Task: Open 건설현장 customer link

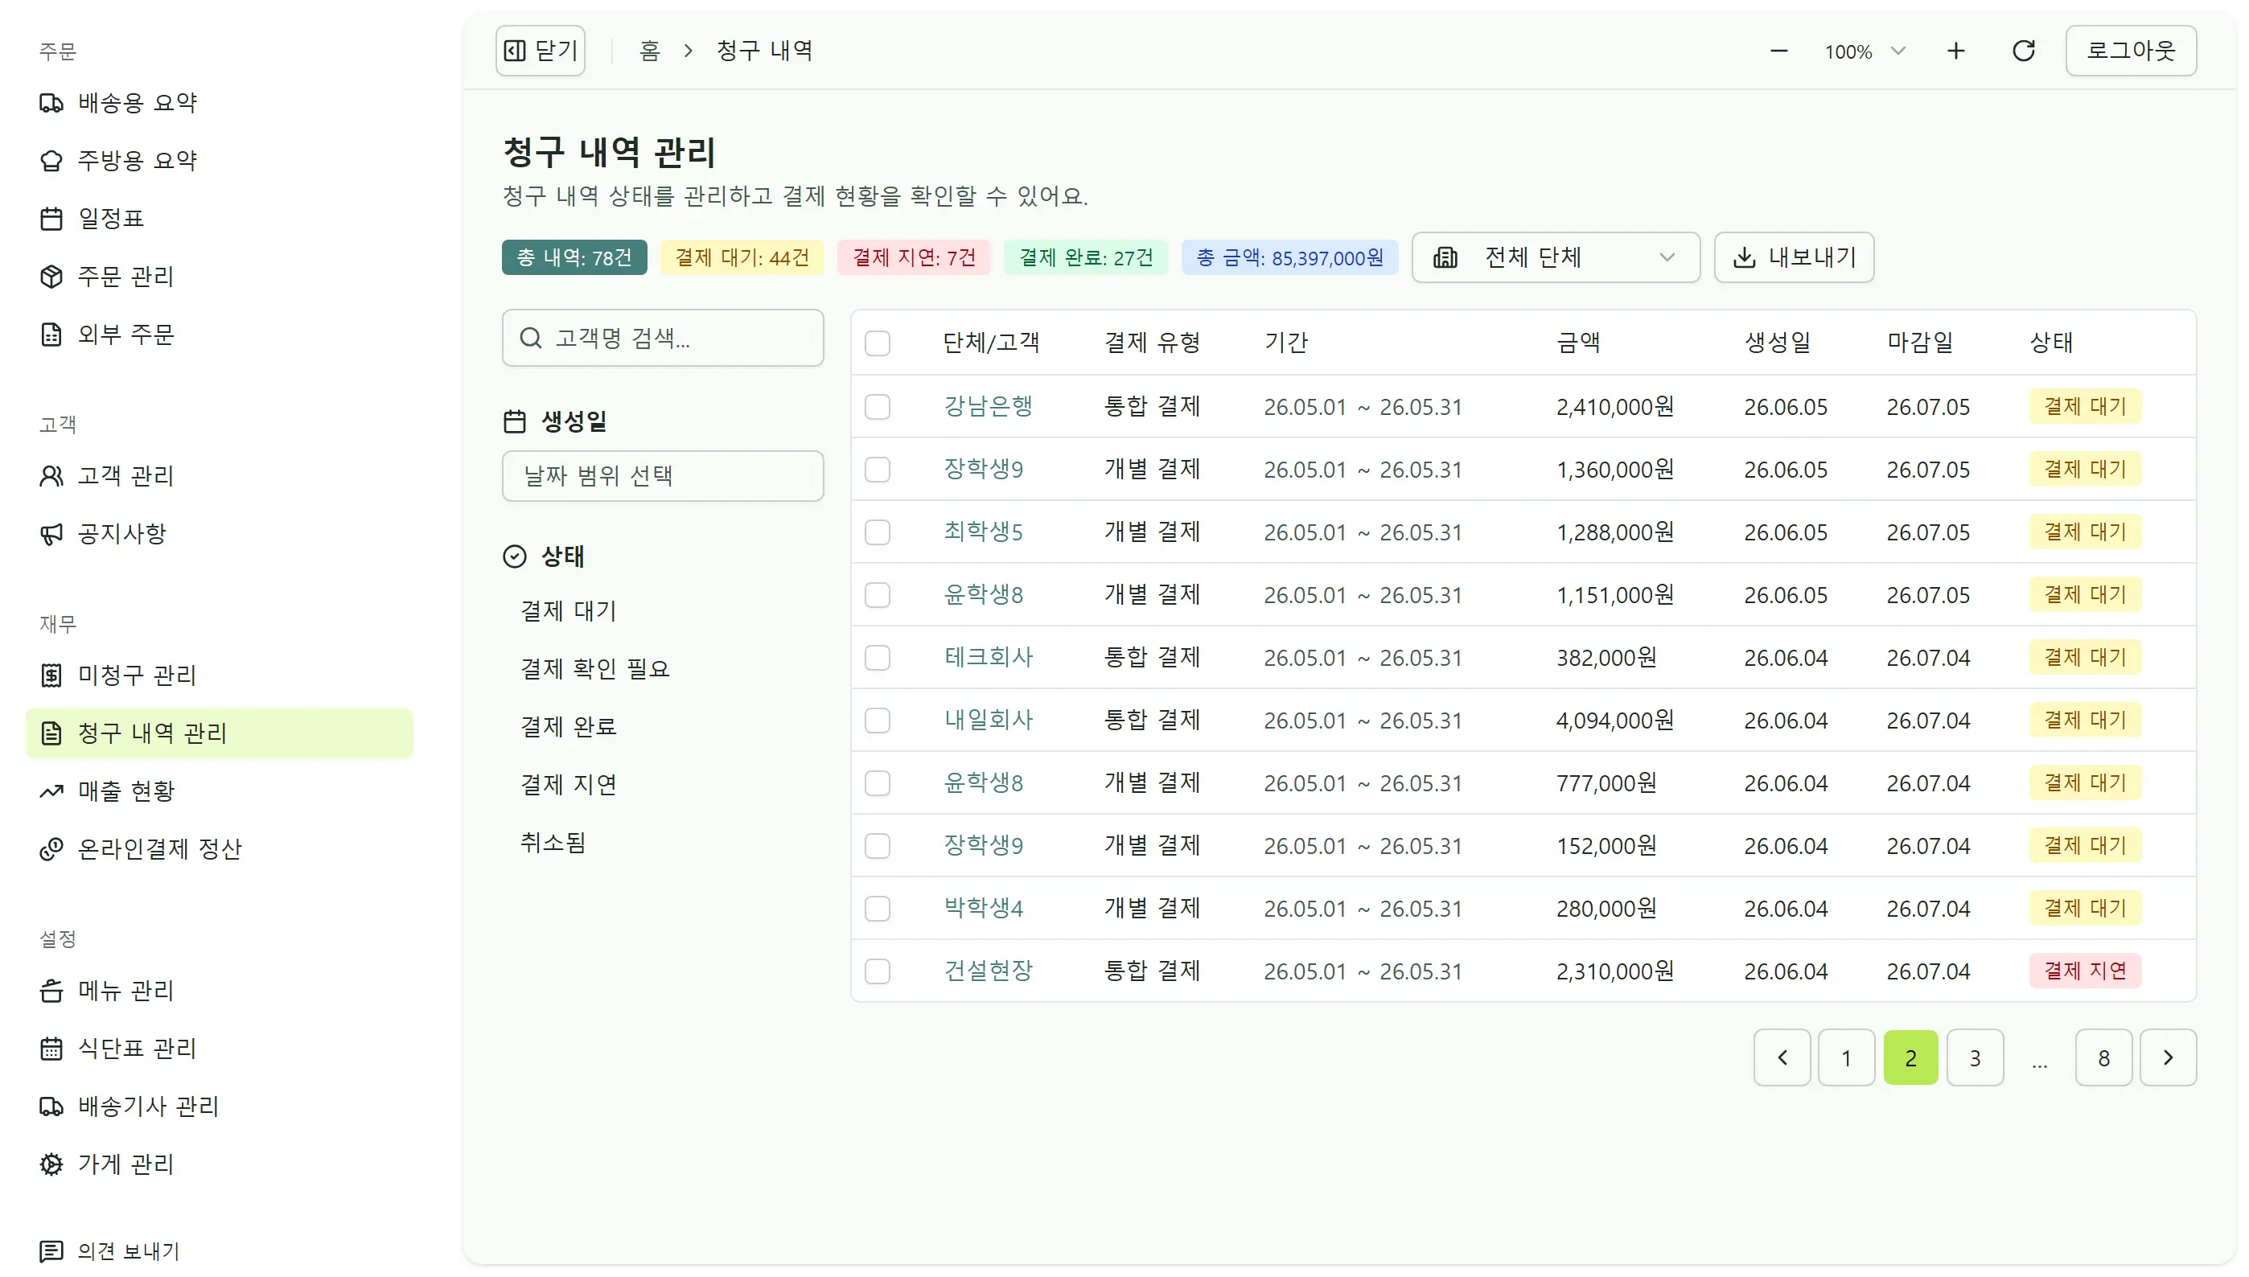Action: (988, 971)
